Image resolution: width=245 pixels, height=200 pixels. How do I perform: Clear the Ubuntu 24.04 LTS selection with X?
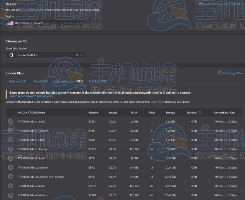click(x=77, y=55)
